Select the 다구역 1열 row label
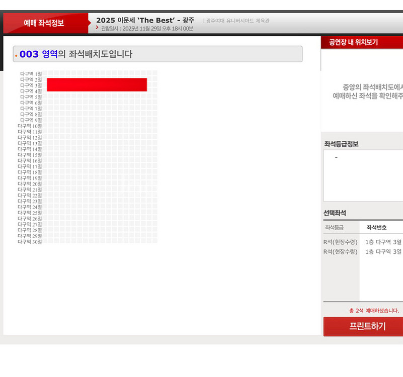Viewport: 403px width, 377px height. (31, 74)
